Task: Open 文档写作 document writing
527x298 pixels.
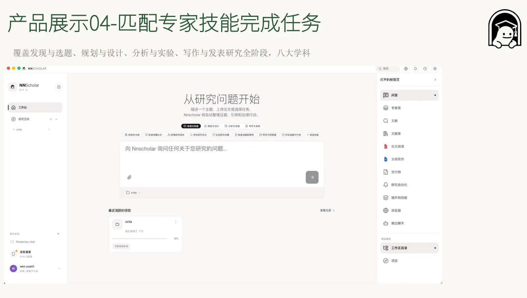Action: tap(409, 159)
